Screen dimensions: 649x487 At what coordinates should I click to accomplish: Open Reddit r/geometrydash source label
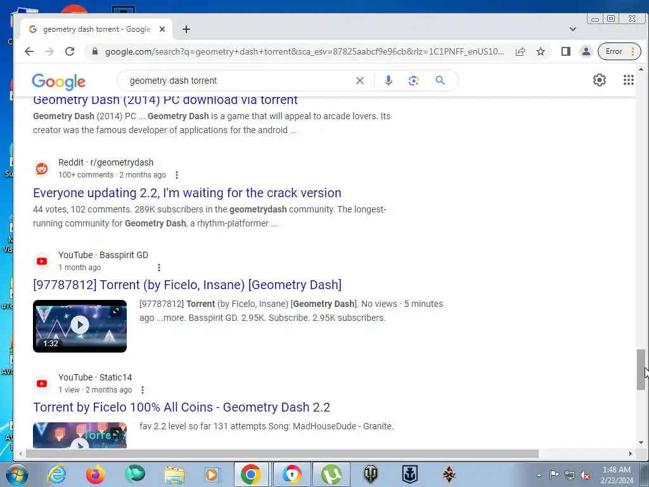pos(106,162)
